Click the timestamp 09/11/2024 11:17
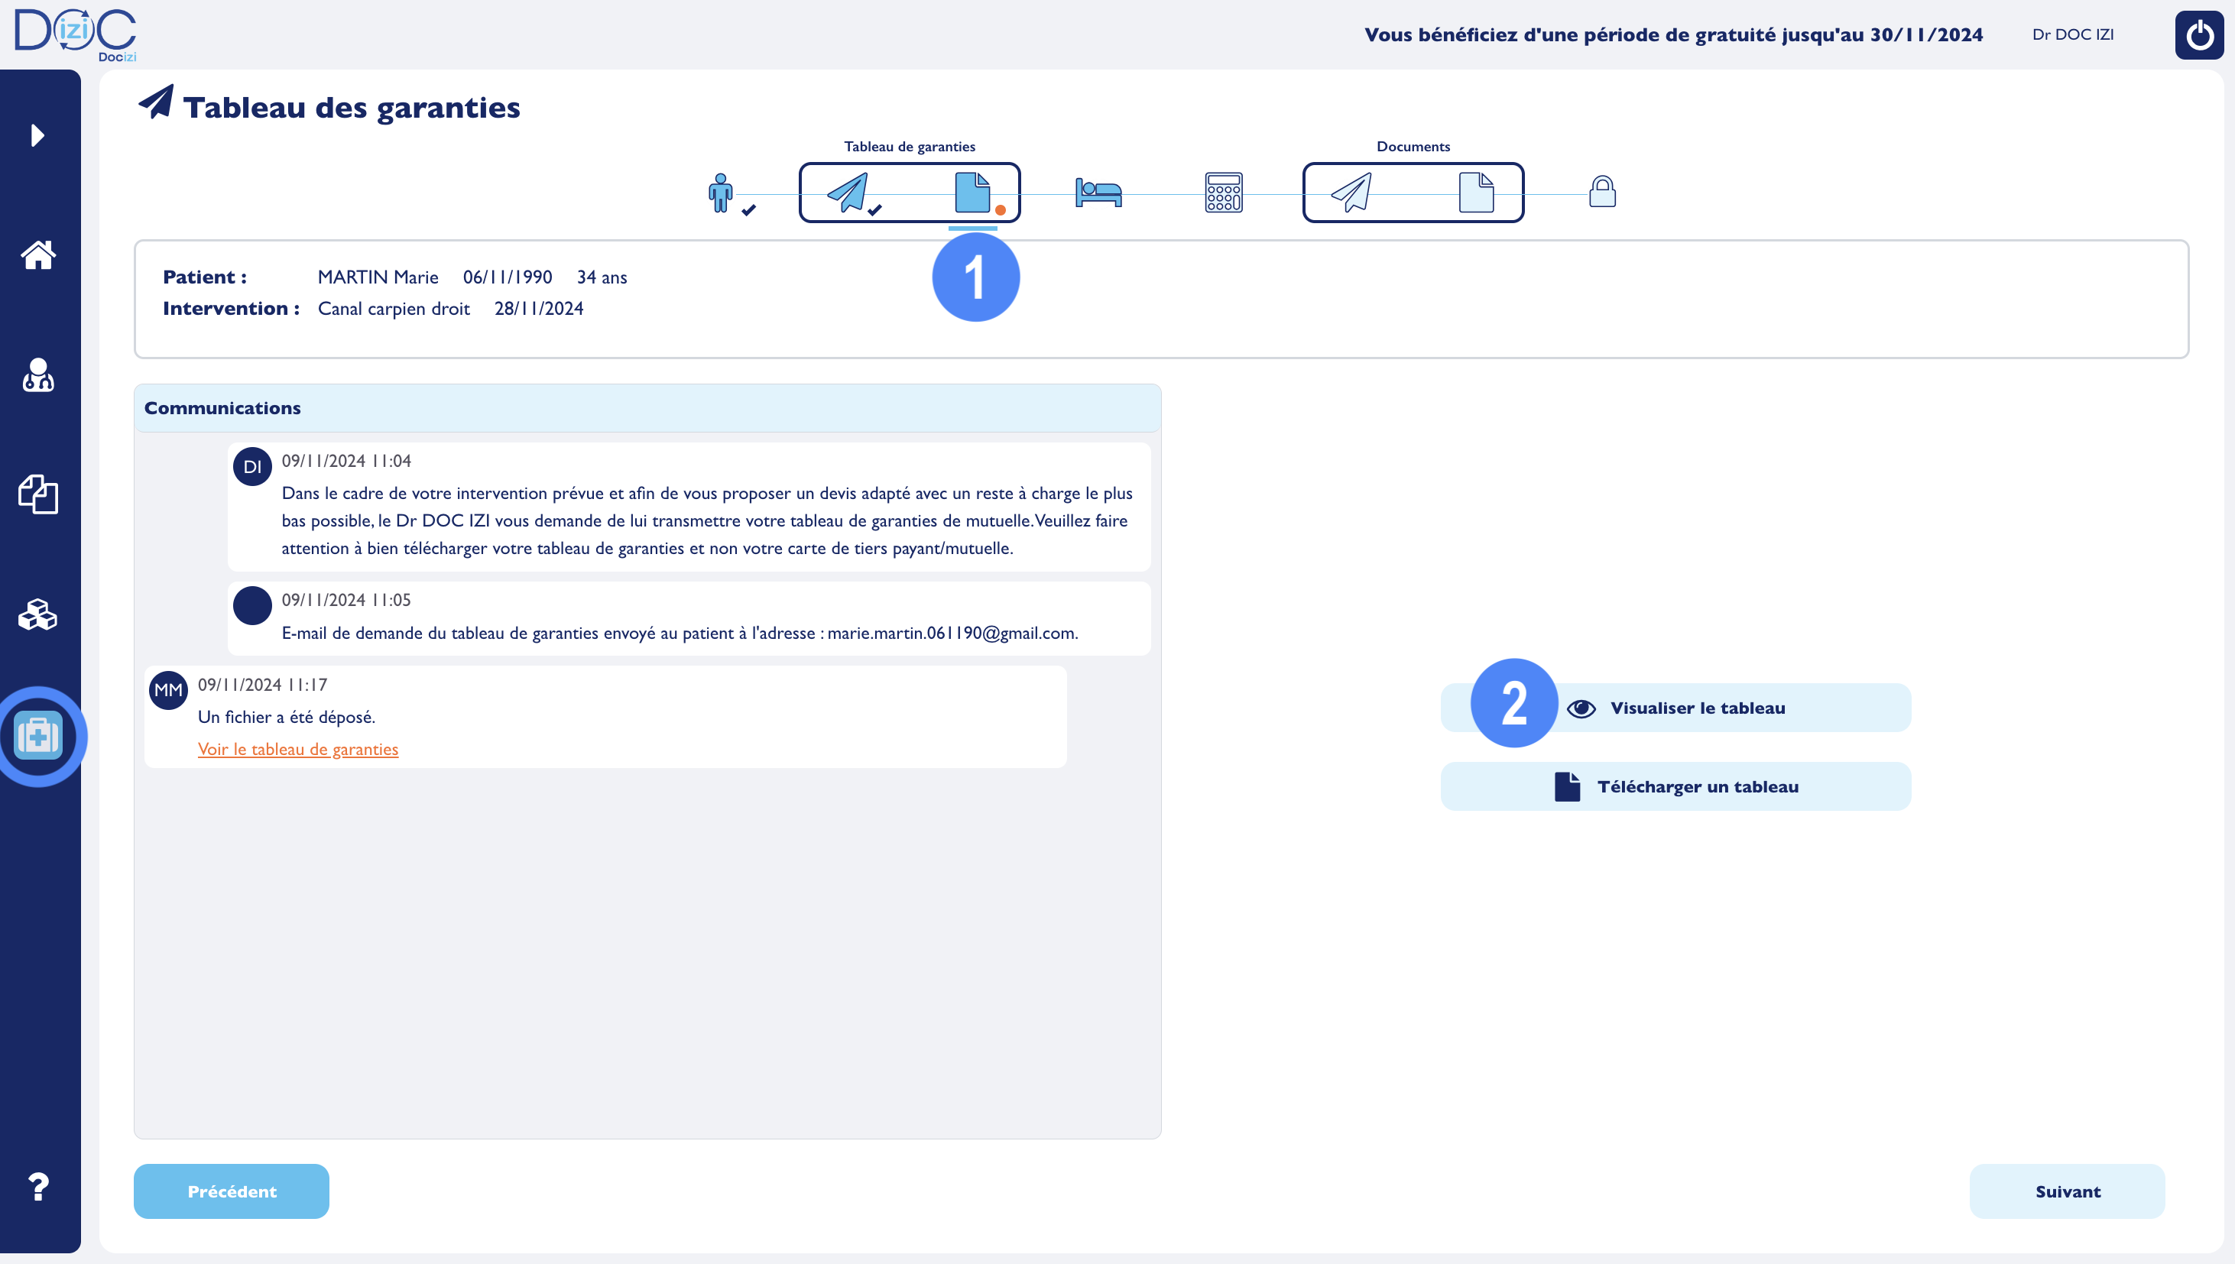Image resolution: width=2235 pixels, height=1264 pixels. 262,685
